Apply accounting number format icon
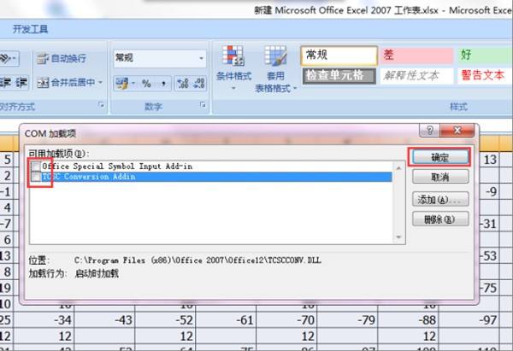The width and height of the screenshot is (513, 351). point(122,84)
